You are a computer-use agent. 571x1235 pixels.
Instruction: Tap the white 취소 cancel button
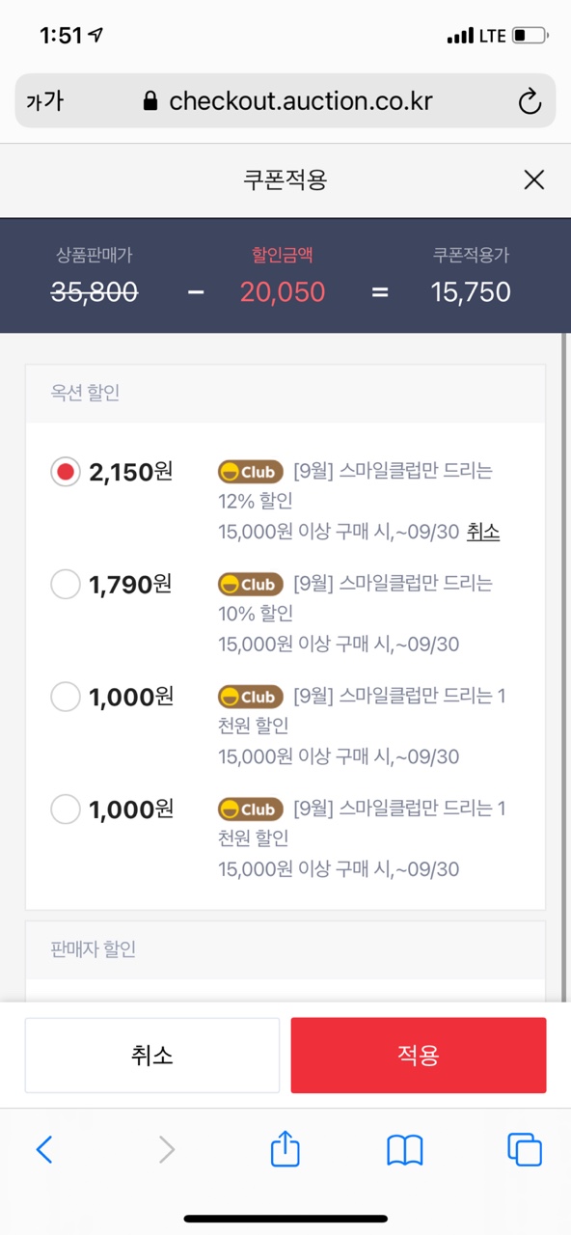(x=152, y=1056)
